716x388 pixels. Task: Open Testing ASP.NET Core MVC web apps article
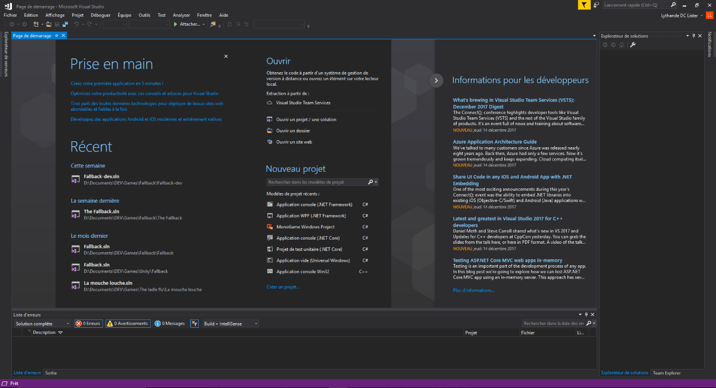point(508,260)
